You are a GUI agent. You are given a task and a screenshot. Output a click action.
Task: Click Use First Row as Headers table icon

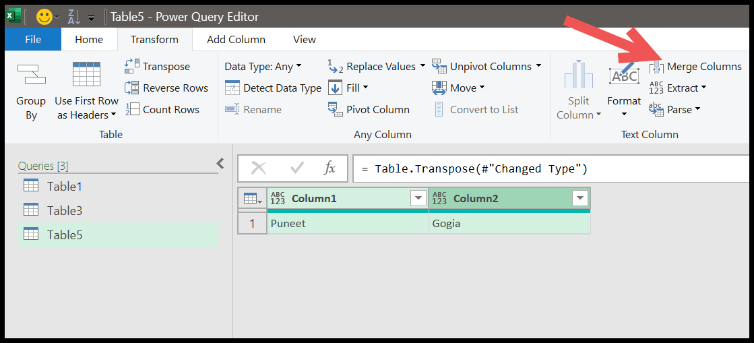coord(86,73)
